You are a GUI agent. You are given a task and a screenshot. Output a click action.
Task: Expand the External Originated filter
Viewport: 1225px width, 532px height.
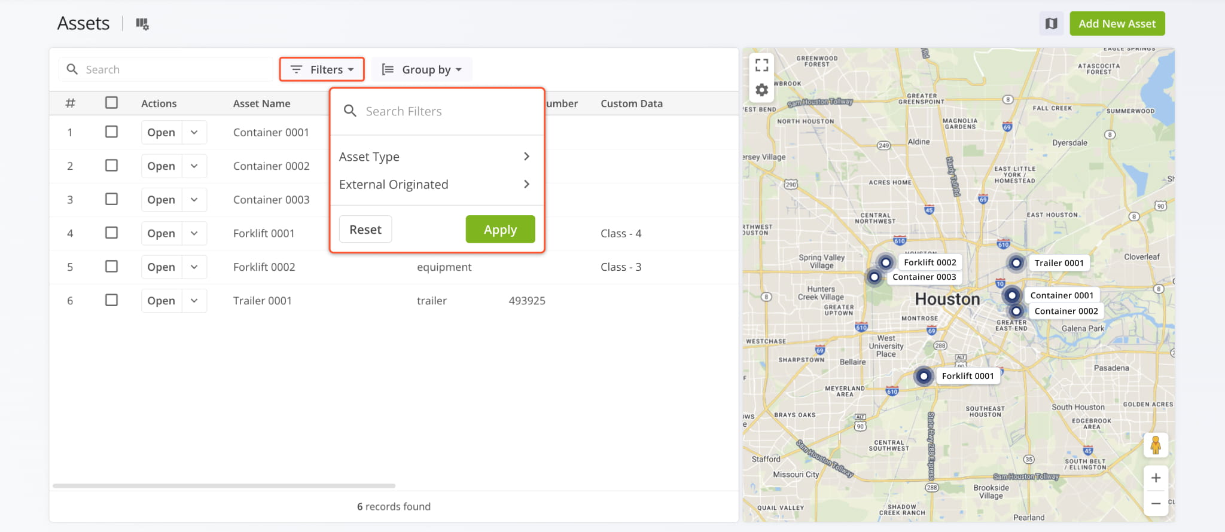pyautogui.click(x=436, y=185)
